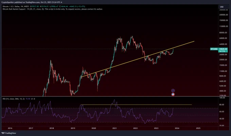Click the 60000.00 price axis label
The width and height of the screenshot is (231, 136).
[224, 38]
